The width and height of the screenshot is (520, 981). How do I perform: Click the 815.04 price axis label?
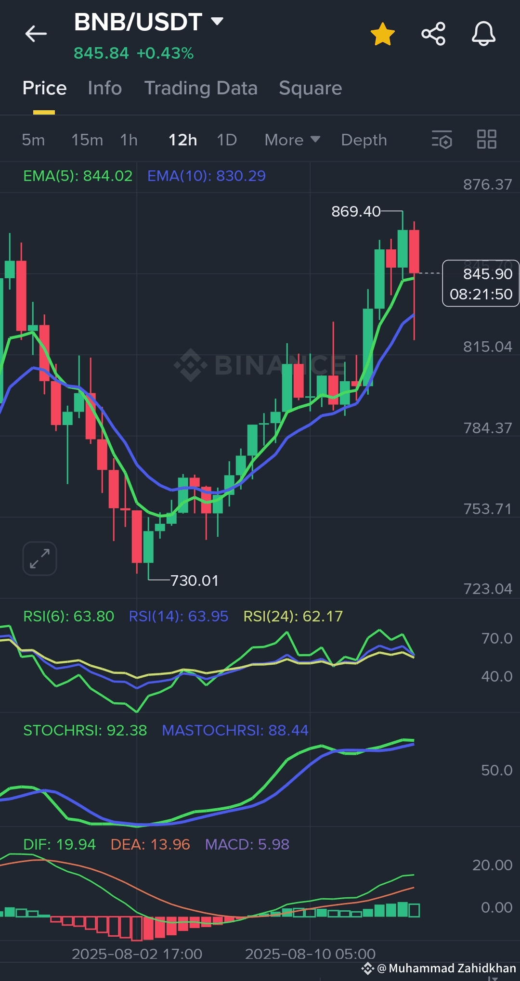(487, 347)
